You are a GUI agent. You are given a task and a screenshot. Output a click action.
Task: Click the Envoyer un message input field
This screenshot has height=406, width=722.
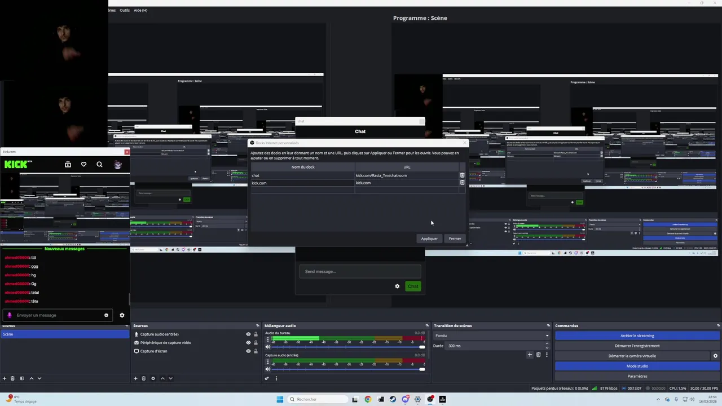coord(59,315)
